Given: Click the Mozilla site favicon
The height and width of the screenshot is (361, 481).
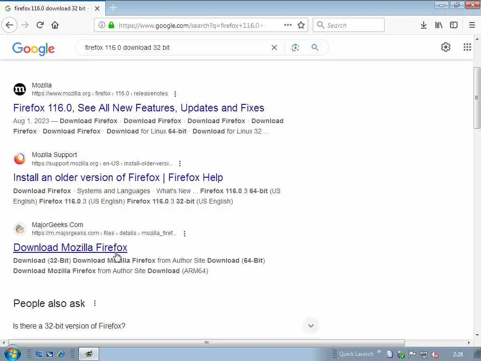Looking at the screenshot, I should pyautogui.click(x=20, y=89).
